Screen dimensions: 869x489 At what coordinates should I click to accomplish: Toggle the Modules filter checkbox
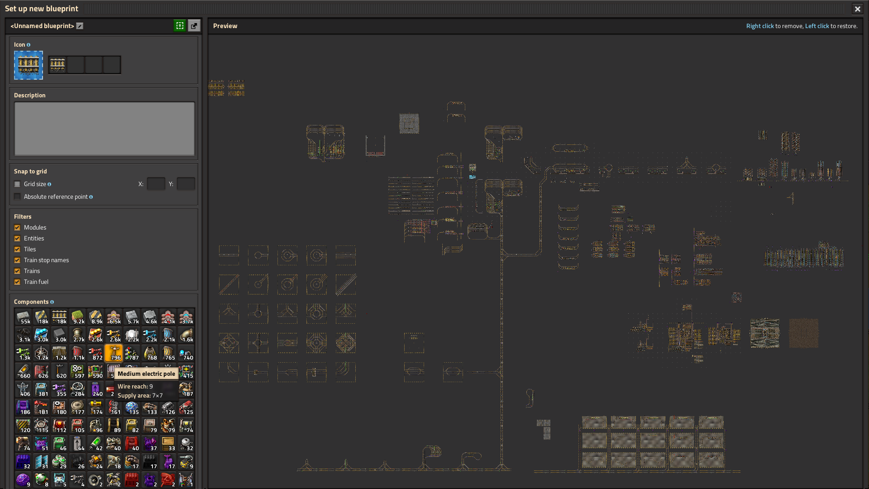tap(17, 227)
